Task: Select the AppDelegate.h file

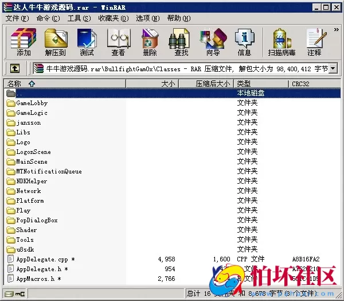Action: [37, 269]
